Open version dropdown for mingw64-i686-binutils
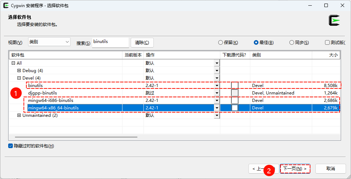This screenshot has height=179, width=351. point(217,101)
